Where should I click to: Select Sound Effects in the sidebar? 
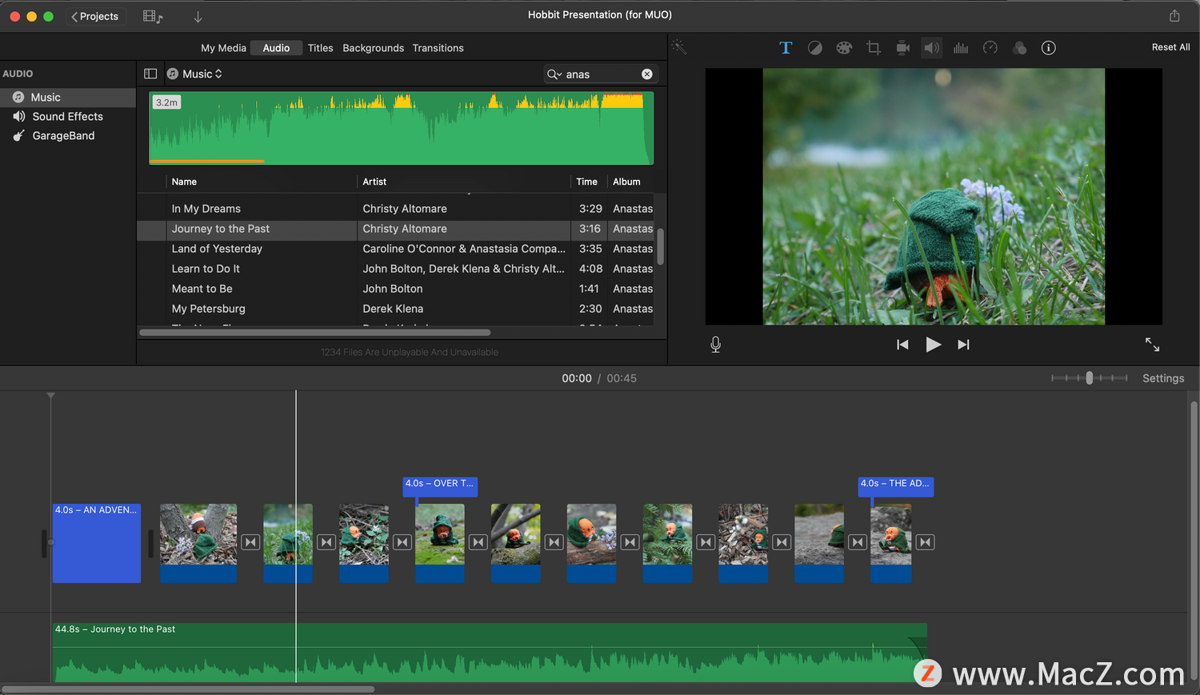pos(68,117)
